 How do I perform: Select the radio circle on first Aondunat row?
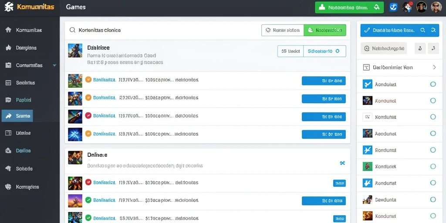point(433,84)
